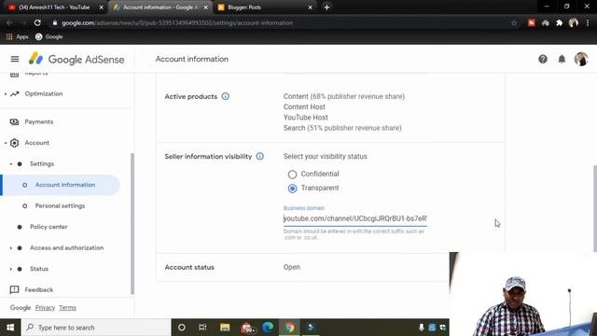This screenshot has width=597, height=336.
Task: Click the Feedback icon in sidebar
Action: pos(15,289)
